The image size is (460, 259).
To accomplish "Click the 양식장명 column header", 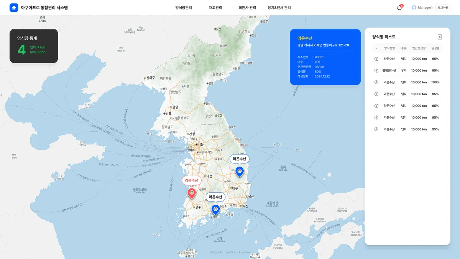I will click(389, 48).
